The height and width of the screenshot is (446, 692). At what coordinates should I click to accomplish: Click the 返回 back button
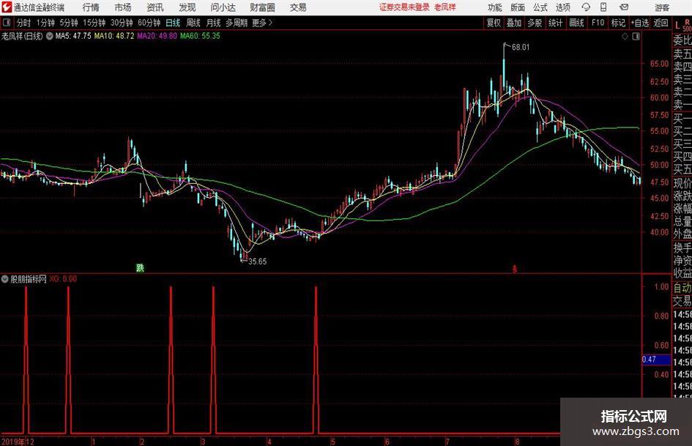[x=661, y=23]
